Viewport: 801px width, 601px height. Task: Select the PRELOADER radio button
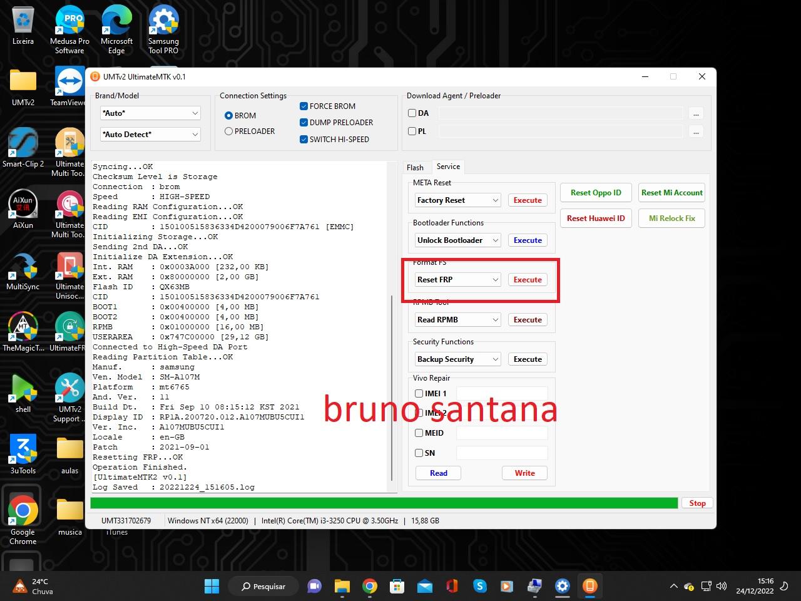pyautogui.click(x=229, y=131)
